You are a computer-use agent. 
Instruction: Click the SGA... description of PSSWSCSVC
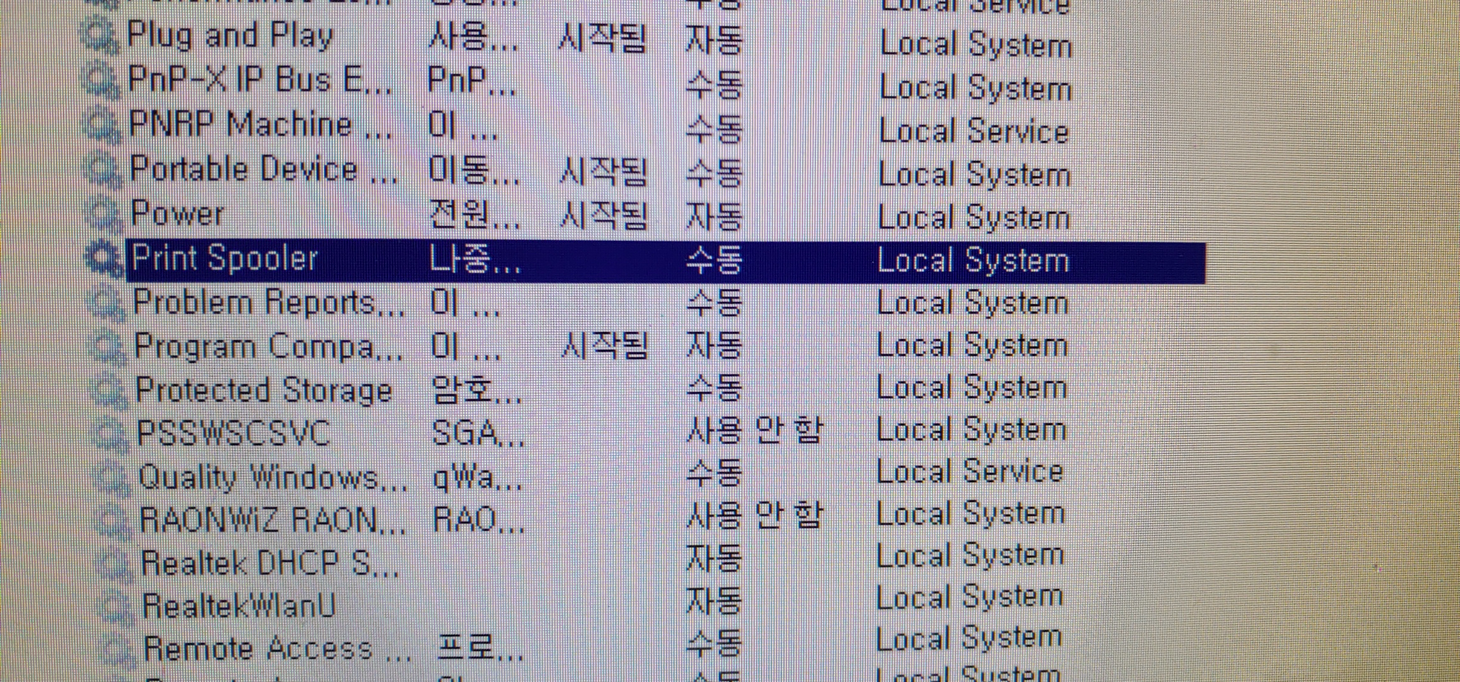click(478, 434)
